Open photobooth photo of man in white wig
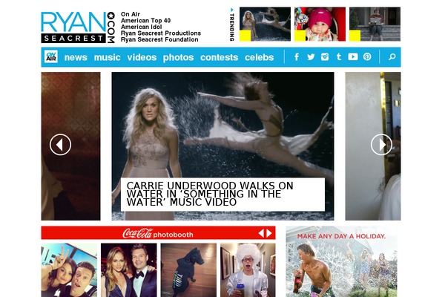445x297 pixels. (x=248, y=270)
